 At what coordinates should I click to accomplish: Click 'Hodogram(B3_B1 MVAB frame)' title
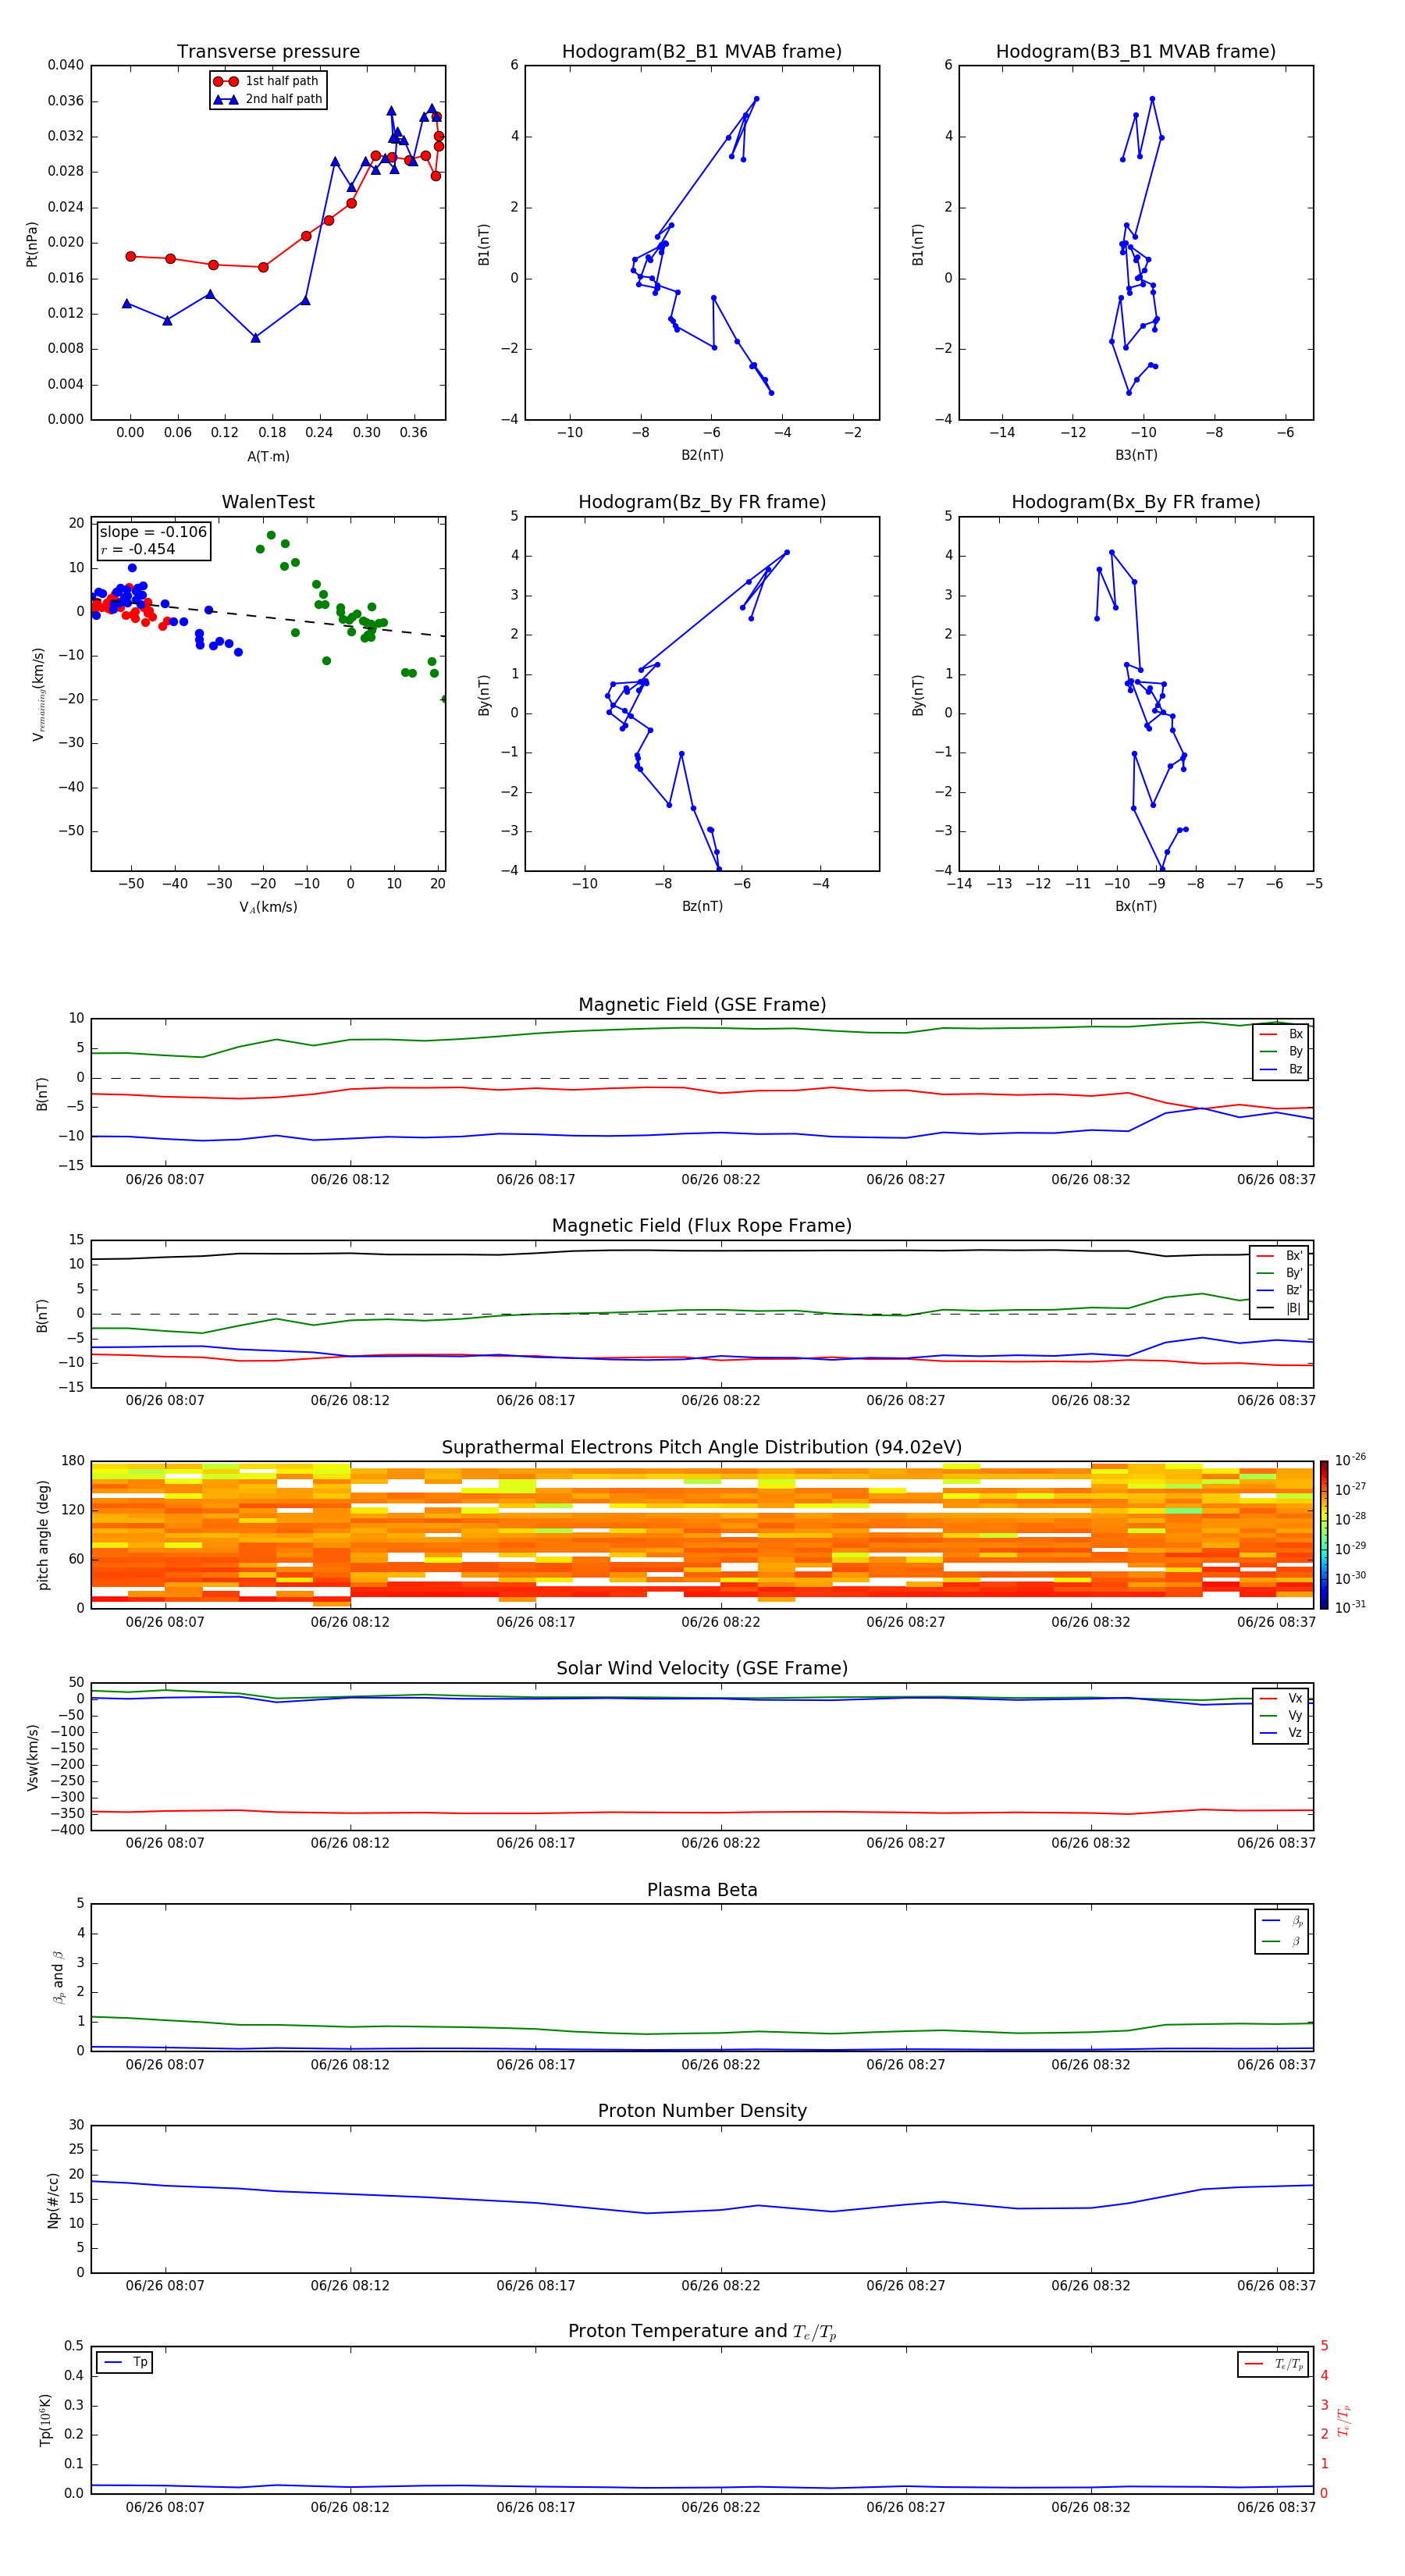pyautogui.click(x=1136, y=51)
